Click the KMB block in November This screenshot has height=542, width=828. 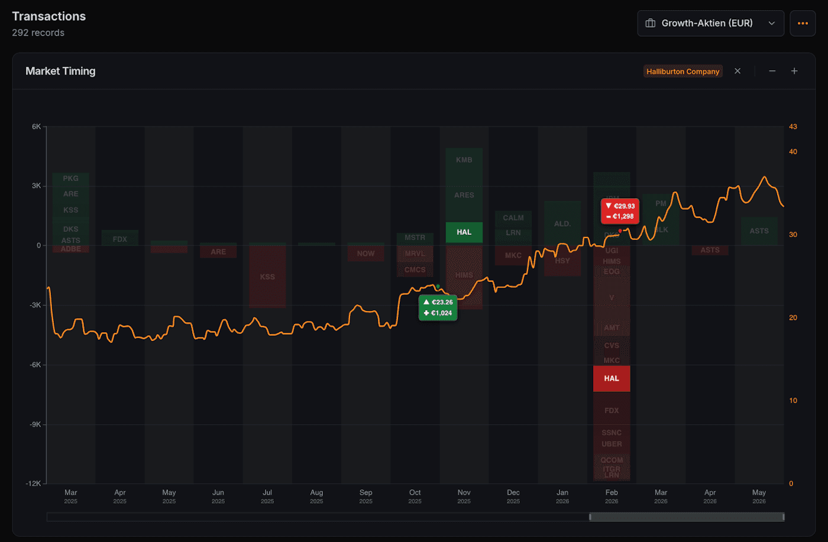point(464,160)
